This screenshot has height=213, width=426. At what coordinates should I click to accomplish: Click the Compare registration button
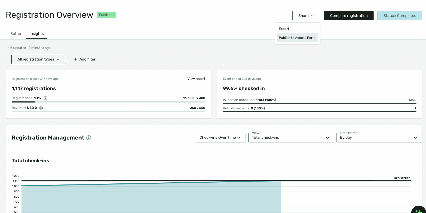349,16
